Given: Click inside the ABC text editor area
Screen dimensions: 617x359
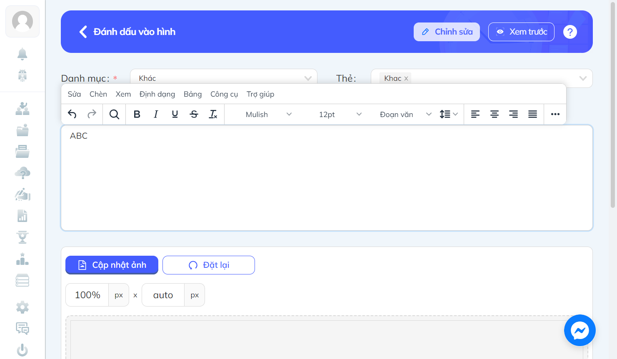Looking at the screenshot, I should 327,178.
